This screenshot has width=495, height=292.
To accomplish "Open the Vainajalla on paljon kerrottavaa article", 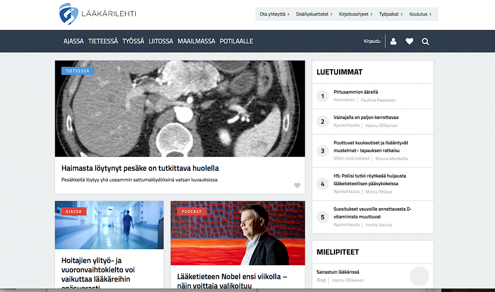I will (366, 118).
